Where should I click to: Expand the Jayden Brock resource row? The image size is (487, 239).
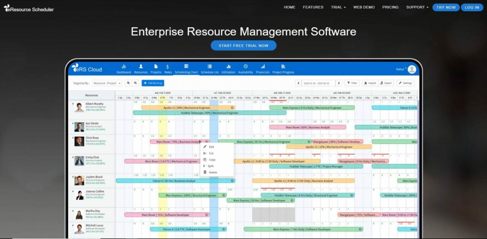(72, 177)
